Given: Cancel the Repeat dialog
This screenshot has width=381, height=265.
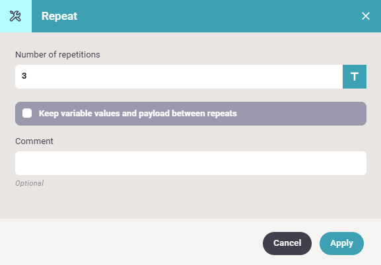Looking at the screenshot, I should coord(287,243).
